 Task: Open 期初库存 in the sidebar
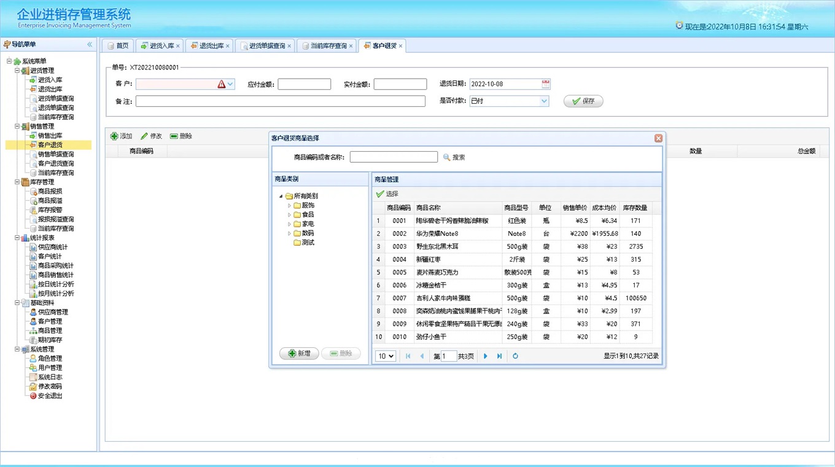pyautogui.click(x=50, y=340)
